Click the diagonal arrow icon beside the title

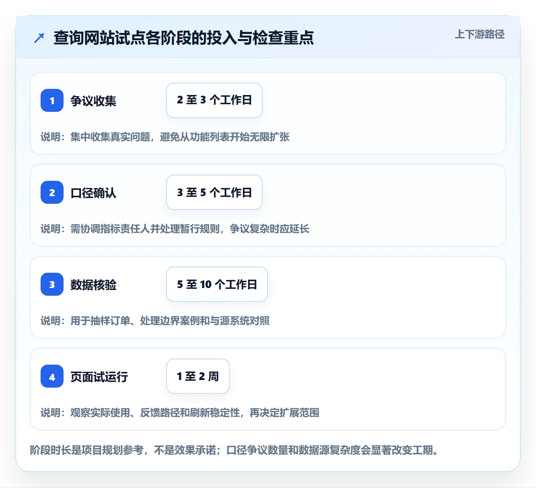[39, 38]
